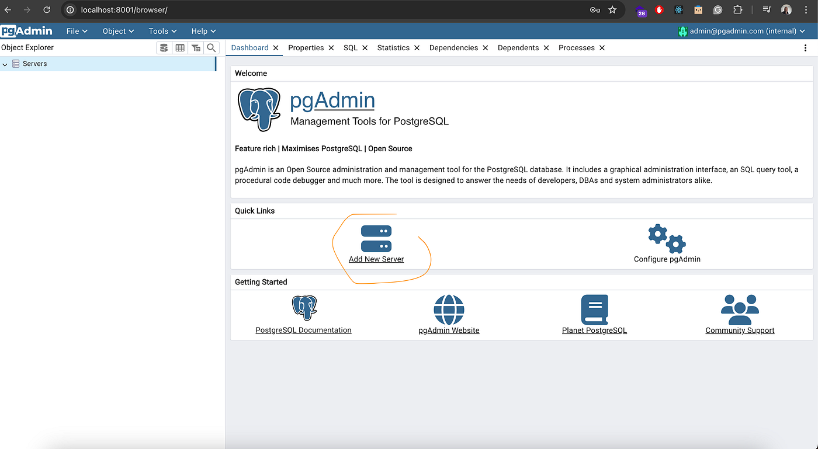Click the password key icon in address bar
Viewport: 818px width, 449px height.
[595, 10]
